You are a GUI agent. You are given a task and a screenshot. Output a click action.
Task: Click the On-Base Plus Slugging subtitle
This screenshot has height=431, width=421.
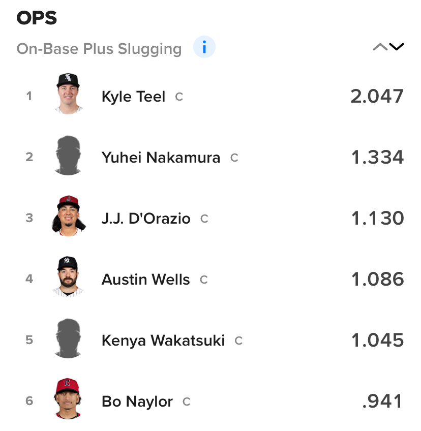pyautogui.click(x=99, y=49)
